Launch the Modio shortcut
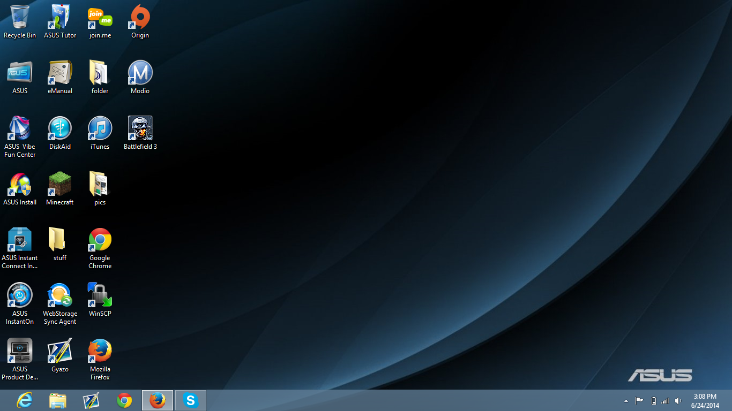This screenshot has height=411, width=732. (140, 77)
